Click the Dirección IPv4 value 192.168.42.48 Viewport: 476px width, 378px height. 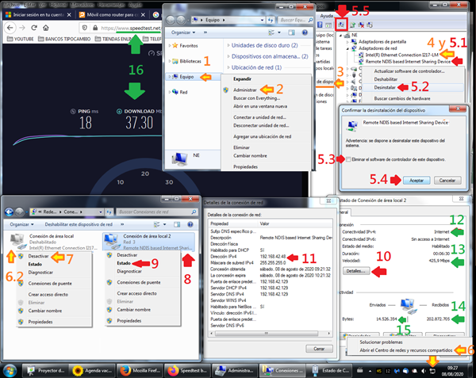click(273, 257)
